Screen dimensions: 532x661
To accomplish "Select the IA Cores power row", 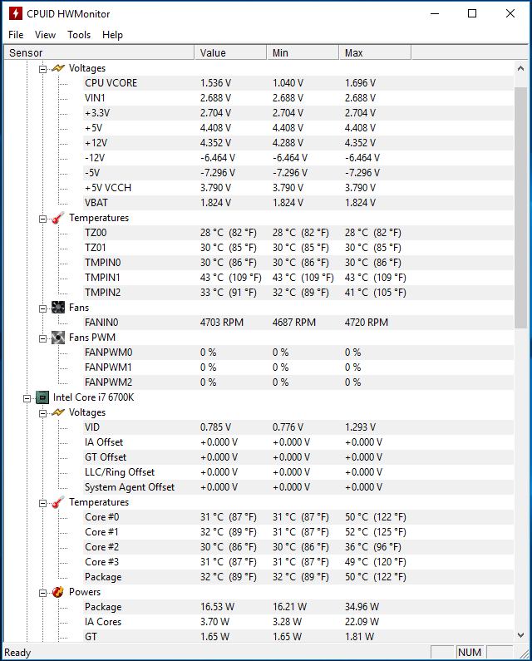I will (x=298, y=622).
